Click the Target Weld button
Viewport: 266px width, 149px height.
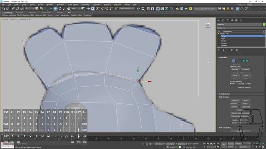point(246,107)
